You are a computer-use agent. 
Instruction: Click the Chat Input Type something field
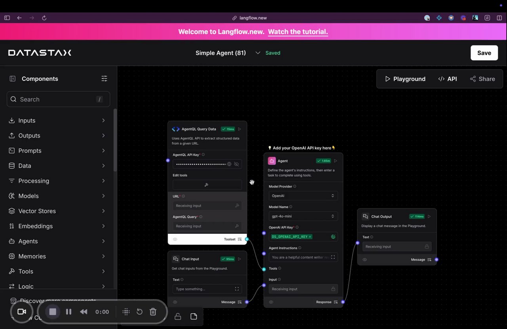pos(207,289)
